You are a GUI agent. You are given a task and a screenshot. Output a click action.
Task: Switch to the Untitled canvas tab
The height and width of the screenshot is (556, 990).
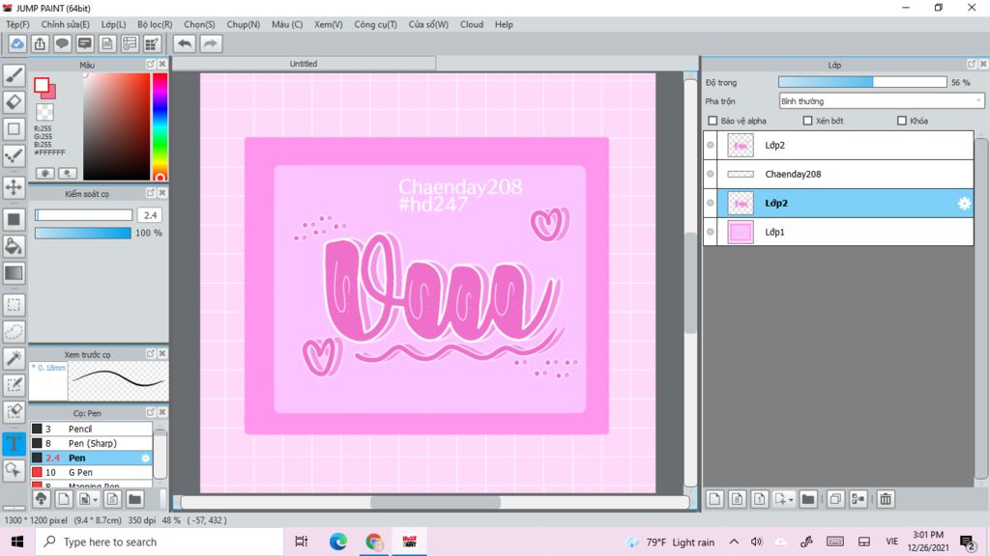click(304, 64)
